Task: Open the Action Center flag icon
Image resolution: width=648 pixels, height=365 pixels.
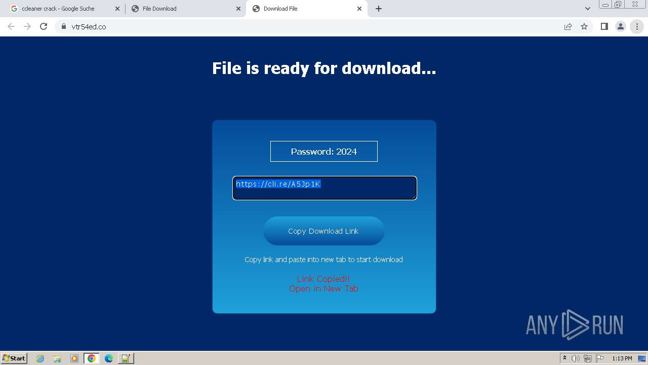Action: pyautogui.click(x=600, y=358)
